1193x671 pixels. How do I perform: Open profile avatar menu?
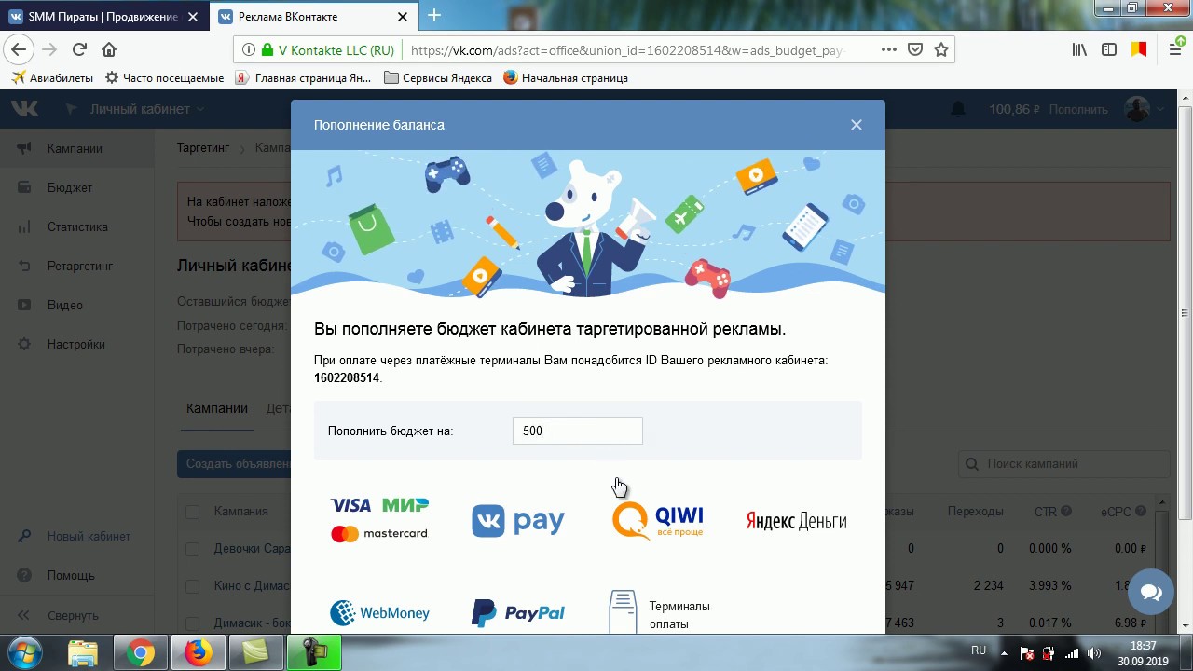pyautogui.click(x=1145, y=109)
